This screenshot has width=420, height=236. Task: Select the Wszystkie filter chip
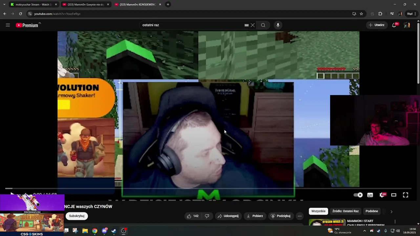(318, 211)
